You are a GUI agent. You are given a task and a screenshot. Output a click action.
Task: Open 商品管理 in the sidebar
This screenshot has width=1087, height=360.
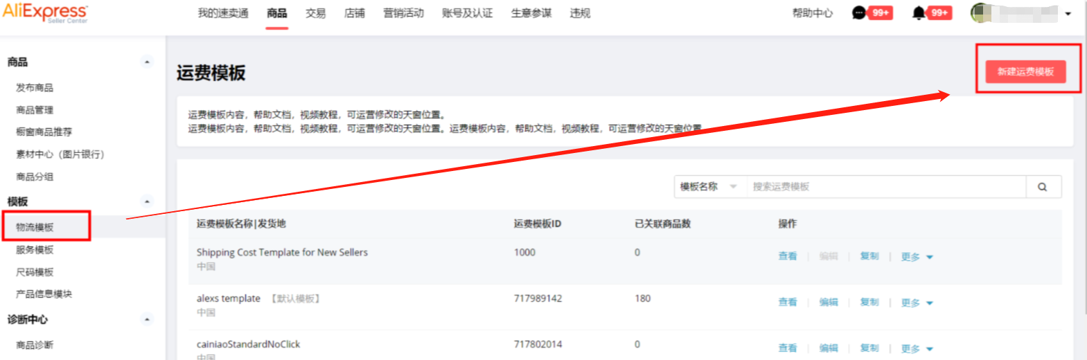35,109
